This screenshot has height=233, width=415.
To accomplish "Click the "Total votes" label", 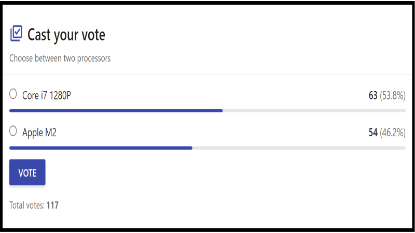I will point(27,206).
